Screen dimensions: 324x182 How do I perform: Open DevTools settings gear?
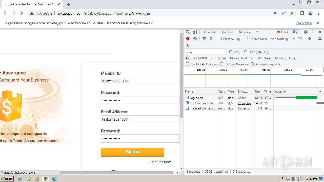click(306, 32)
